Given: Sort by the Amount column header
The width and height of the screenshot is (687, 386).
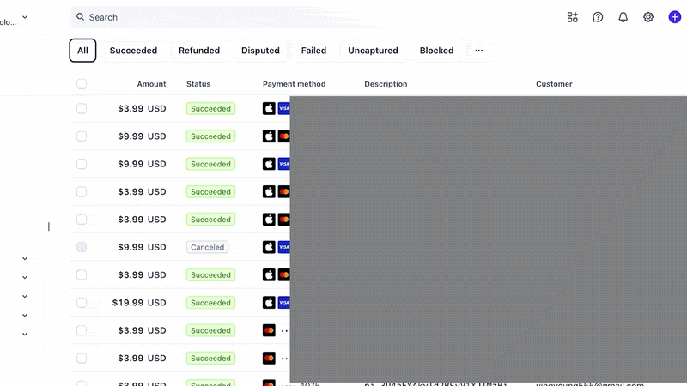Looking at the screenshot, I should click(151, 83).
